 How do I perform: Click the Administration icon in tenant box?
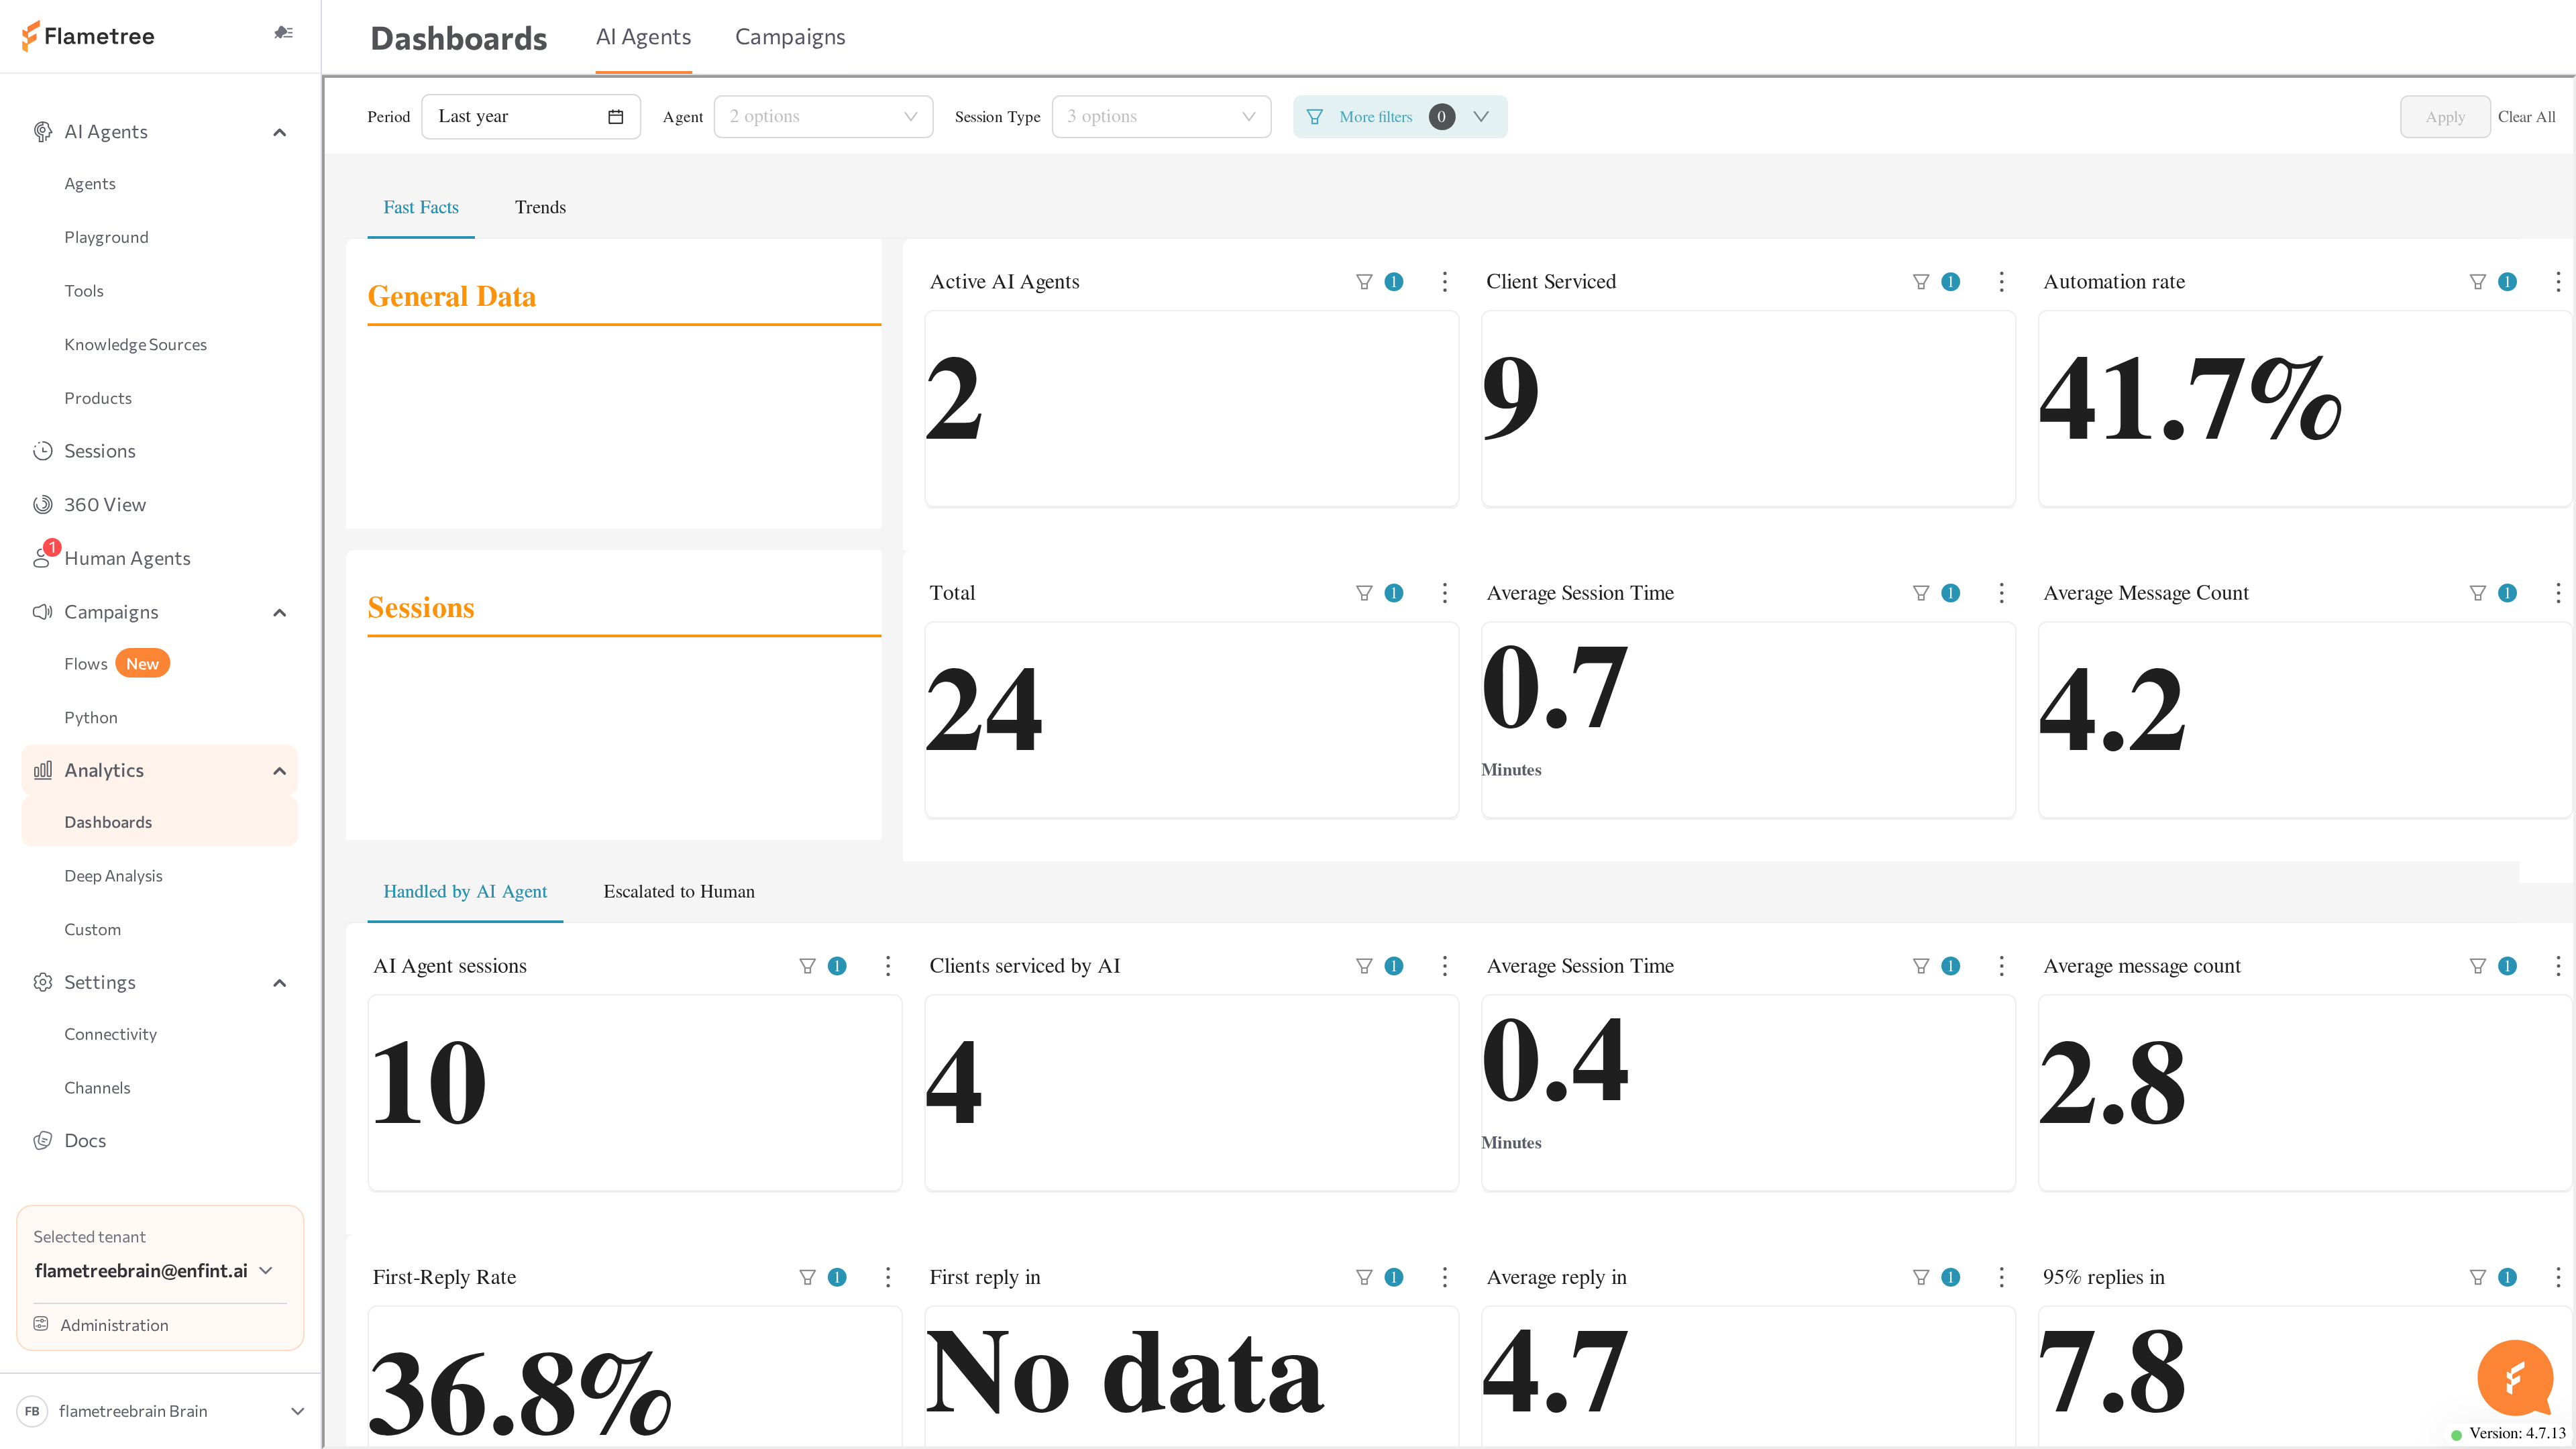pos(41,1324)
